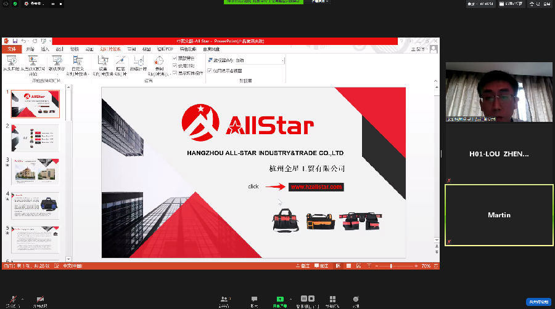Open Reactions in Zoom toolbar

pyautogui.click(x=356, y=302)
